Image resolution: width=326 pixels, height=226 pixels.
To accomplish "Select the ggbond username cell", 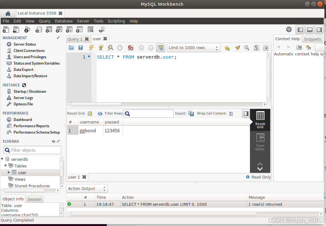I will click(90, 131).
